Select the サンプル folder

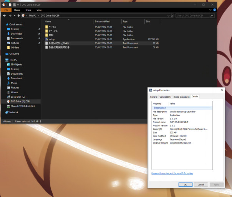52,27
